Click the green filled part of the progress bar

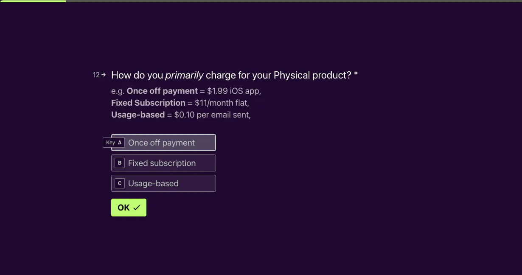pyautogui.click(x=33, y=1)
